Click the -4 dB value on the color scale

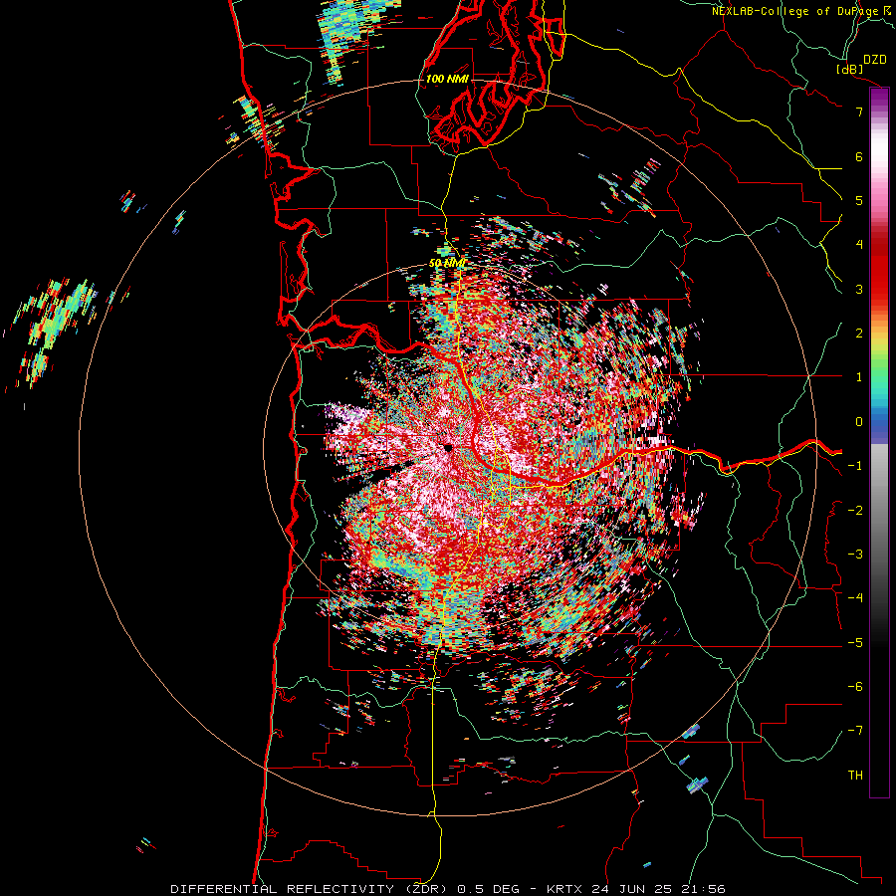pyautogui.click(x=855, y=598)
